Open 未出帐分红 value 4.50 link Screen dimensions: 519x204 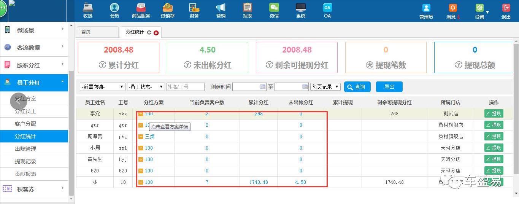[300, 182]
